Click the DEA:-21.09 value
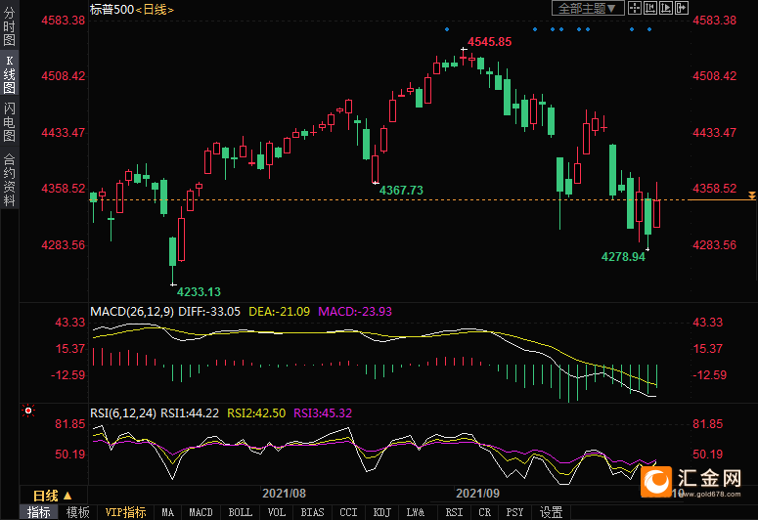Viewport: 758px width, 520px height. coord(279,312)
